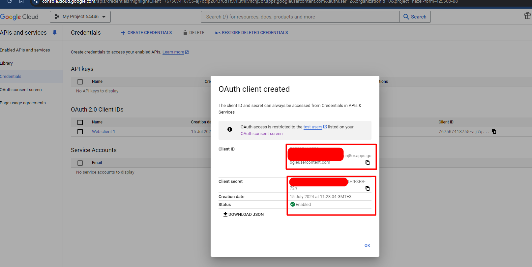Click the creation date 15 July 2024 value
This screenshot has height=267, width=532.
click(320, 197)
